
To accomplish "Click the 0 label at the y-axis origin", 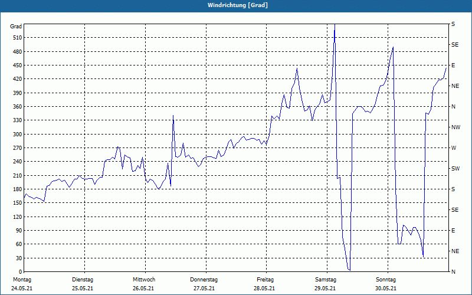I will [x=20, y=272].
